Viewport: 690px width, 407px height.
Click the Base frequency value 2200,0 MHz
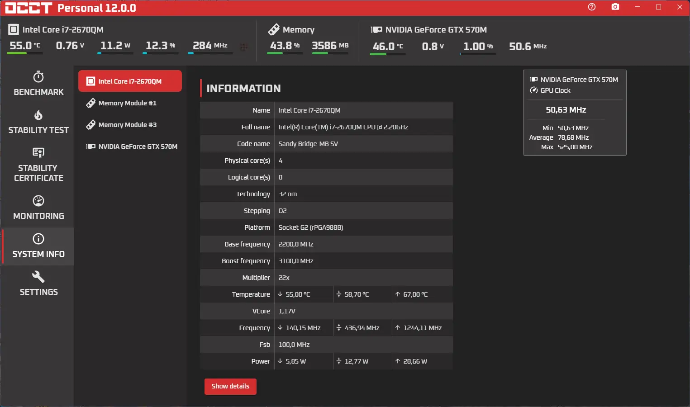296,244
